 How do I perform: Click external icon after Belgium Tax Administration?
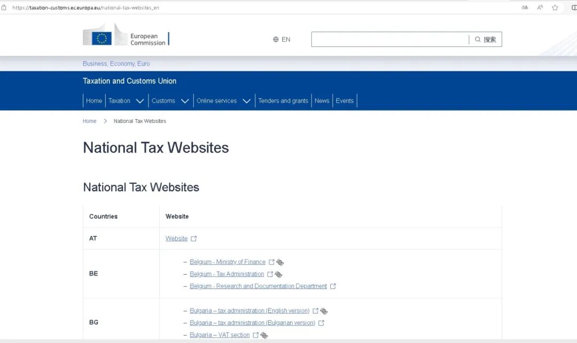(x=270, y=274)
